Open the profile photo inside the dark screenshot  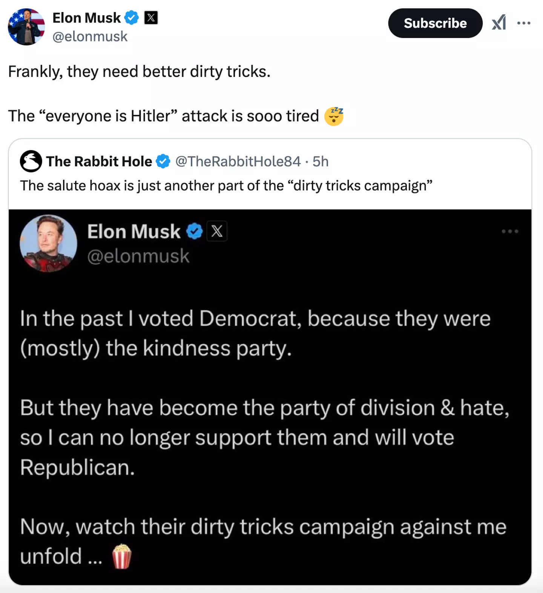click(48, 243)
